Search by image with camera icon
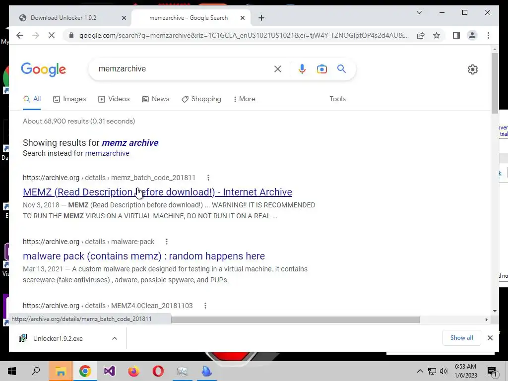Image resolution: width=508 pixels, height=381 pixels. (x=321, y=69)
